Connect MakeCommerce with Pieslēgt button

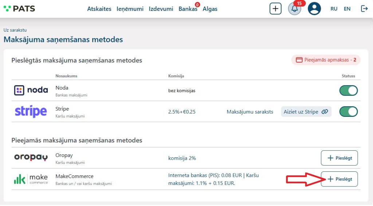[339, 179]
